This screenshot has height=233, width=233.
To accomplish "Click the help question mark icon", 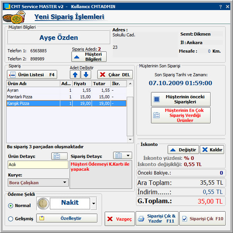I will pyautogui.click(x=221, y=7).
